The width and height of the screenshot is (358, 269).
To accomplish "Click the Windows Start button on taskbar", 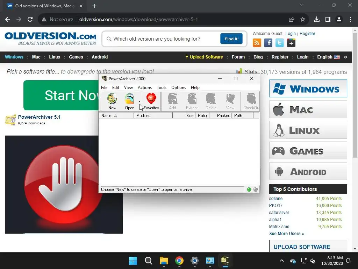I will point(133,261).
